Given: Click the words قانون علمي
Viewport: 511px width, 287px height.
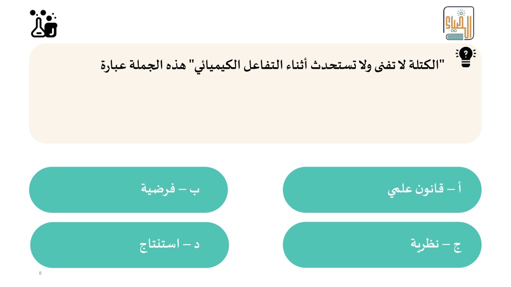Looking at the screenshot, I should pos(416,189).
